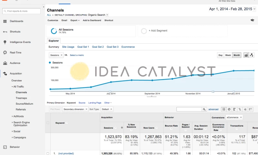Click the January 2015 chart data point

(233, 71)
